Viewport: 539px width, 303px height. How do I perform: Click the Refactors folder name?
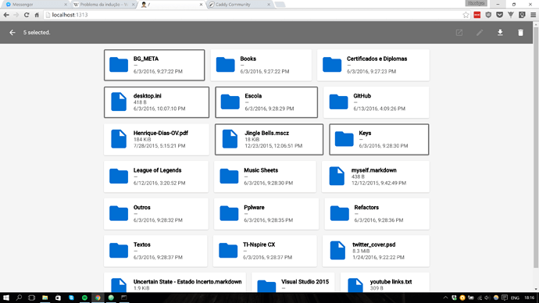(x=366, y=207)
